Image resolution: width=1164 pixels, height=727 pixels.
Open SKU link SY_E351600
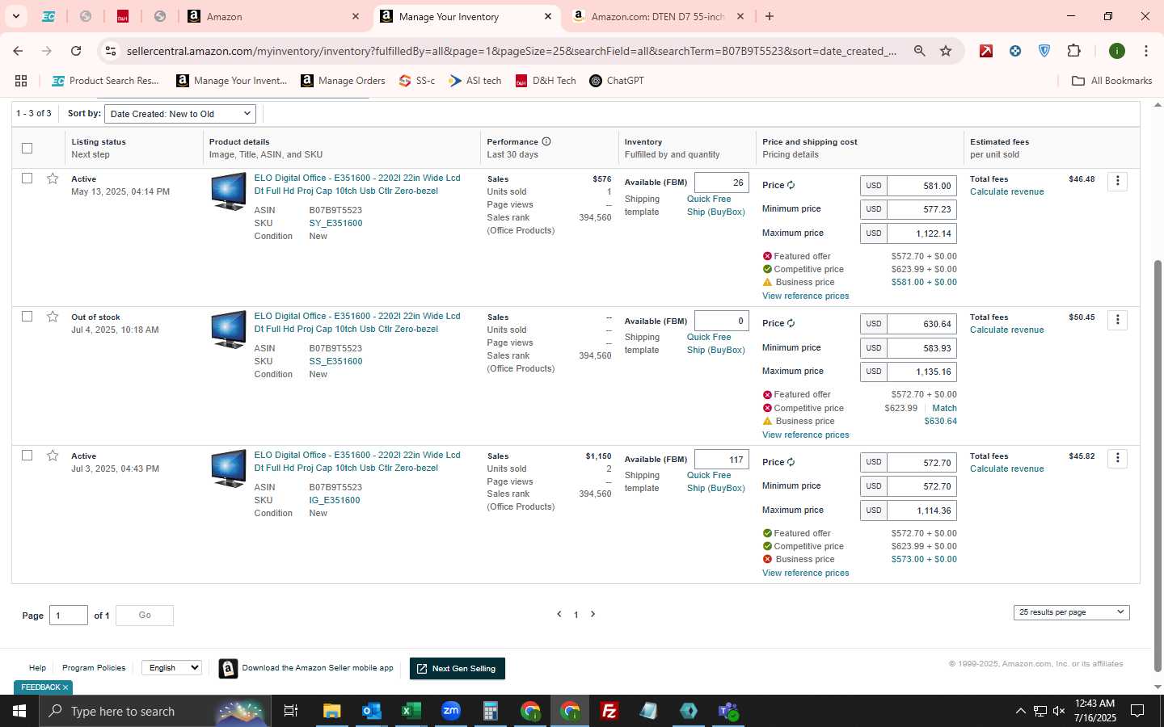point(335,223)
